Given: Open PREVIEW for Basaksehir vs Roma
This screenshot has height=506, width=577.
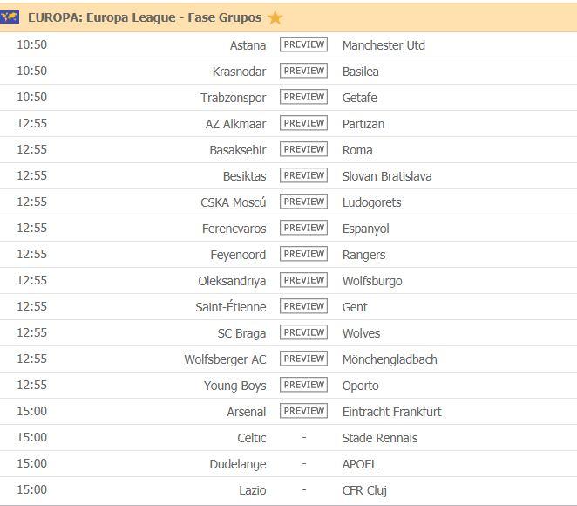Looking at the screenshot, I should (x=303, y=149).
